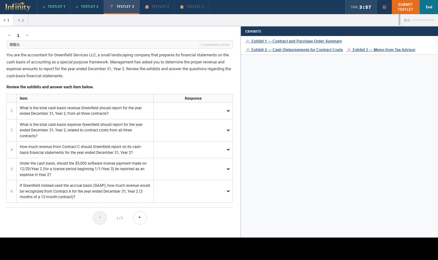438x260 pixels.
Task: Switch to Testlet 1 tab
Action: click(x=54, y=7)
